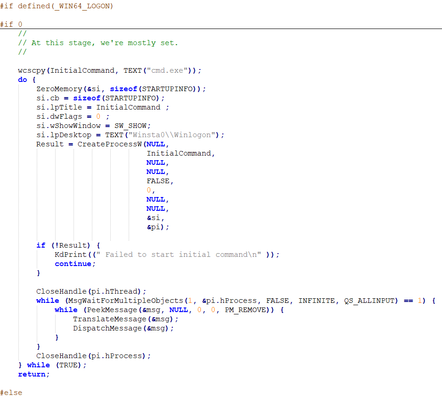
Task: Click the ZeroMemory(&si line
Action: pyautogui.click(x=121, y=89)
